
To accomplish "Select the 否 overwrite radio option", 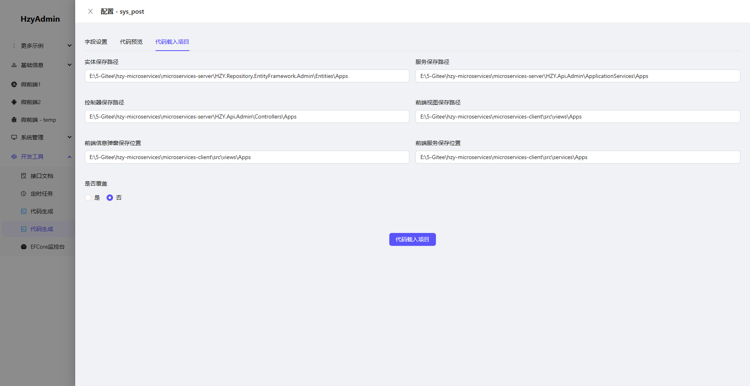I will point(110,198).
